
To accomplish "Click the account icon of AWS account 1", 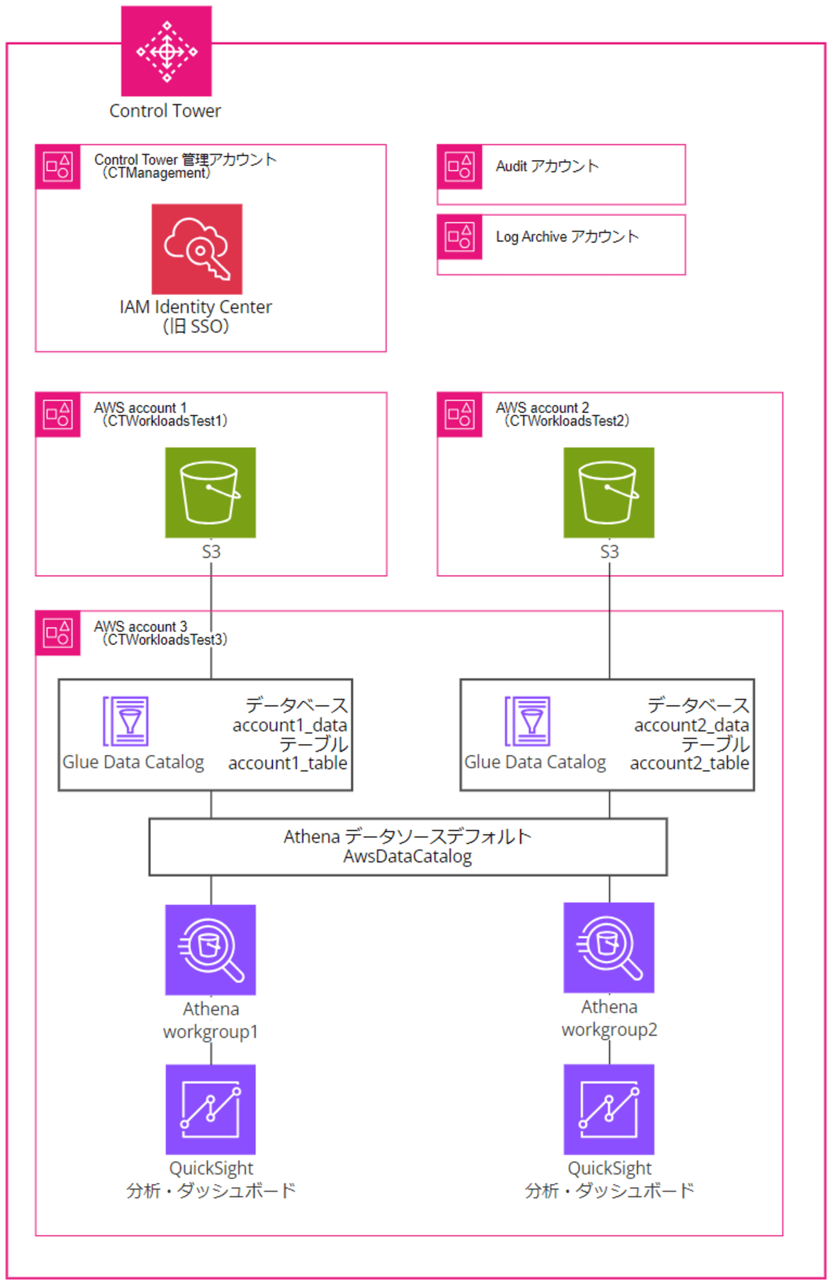I will [x=58, y=415].
